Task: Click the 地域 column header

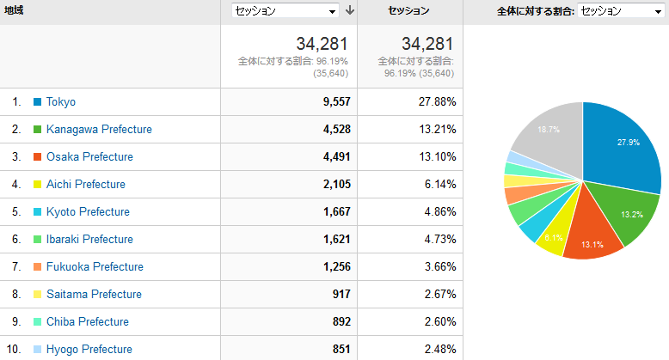Action: [x=15, y=11]
